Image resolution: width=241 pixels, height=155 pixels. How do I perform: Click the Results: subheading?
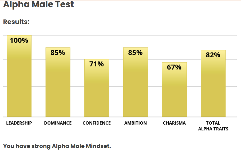tap(16, 22)
